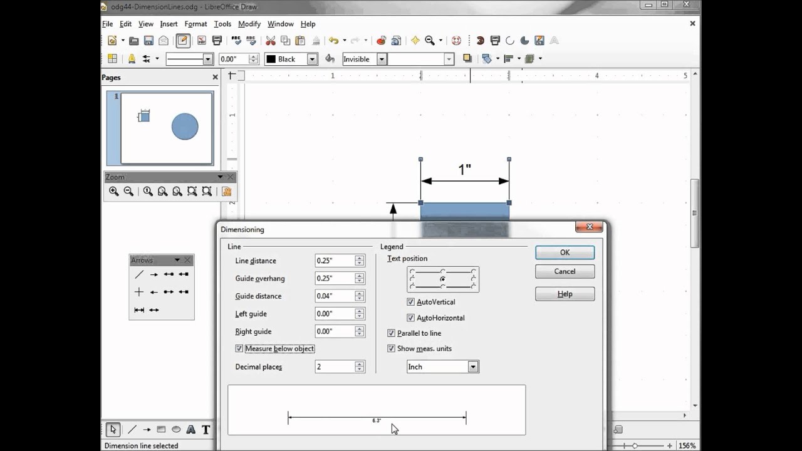The image size is (802, 451).
Task: Open the Inch measurement units dropdown
Action: [x=474, y=367]
